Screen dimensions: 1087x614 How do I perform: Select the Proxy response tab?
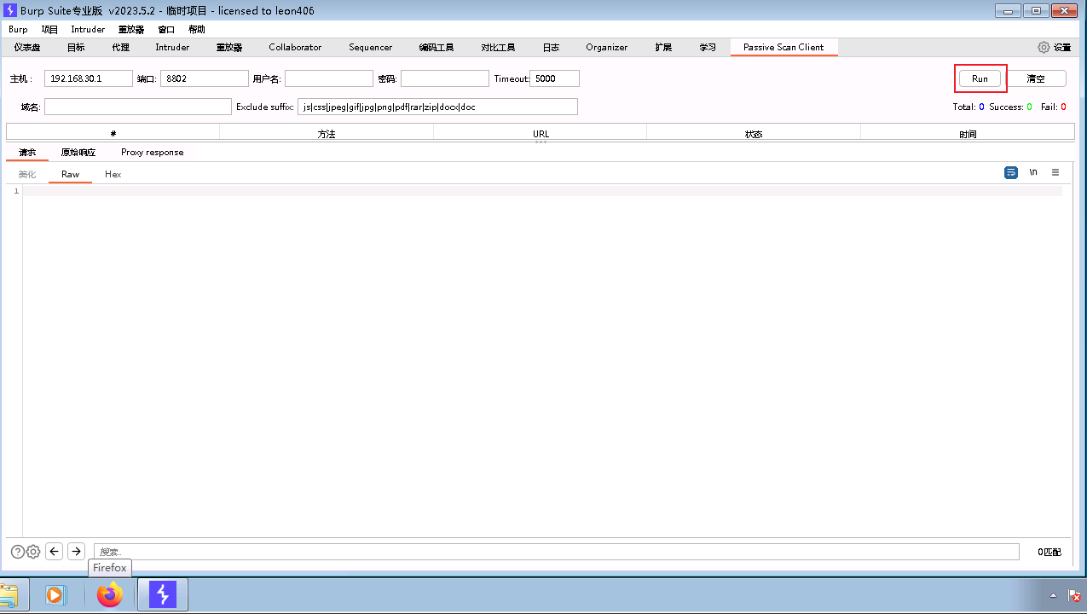152,153
